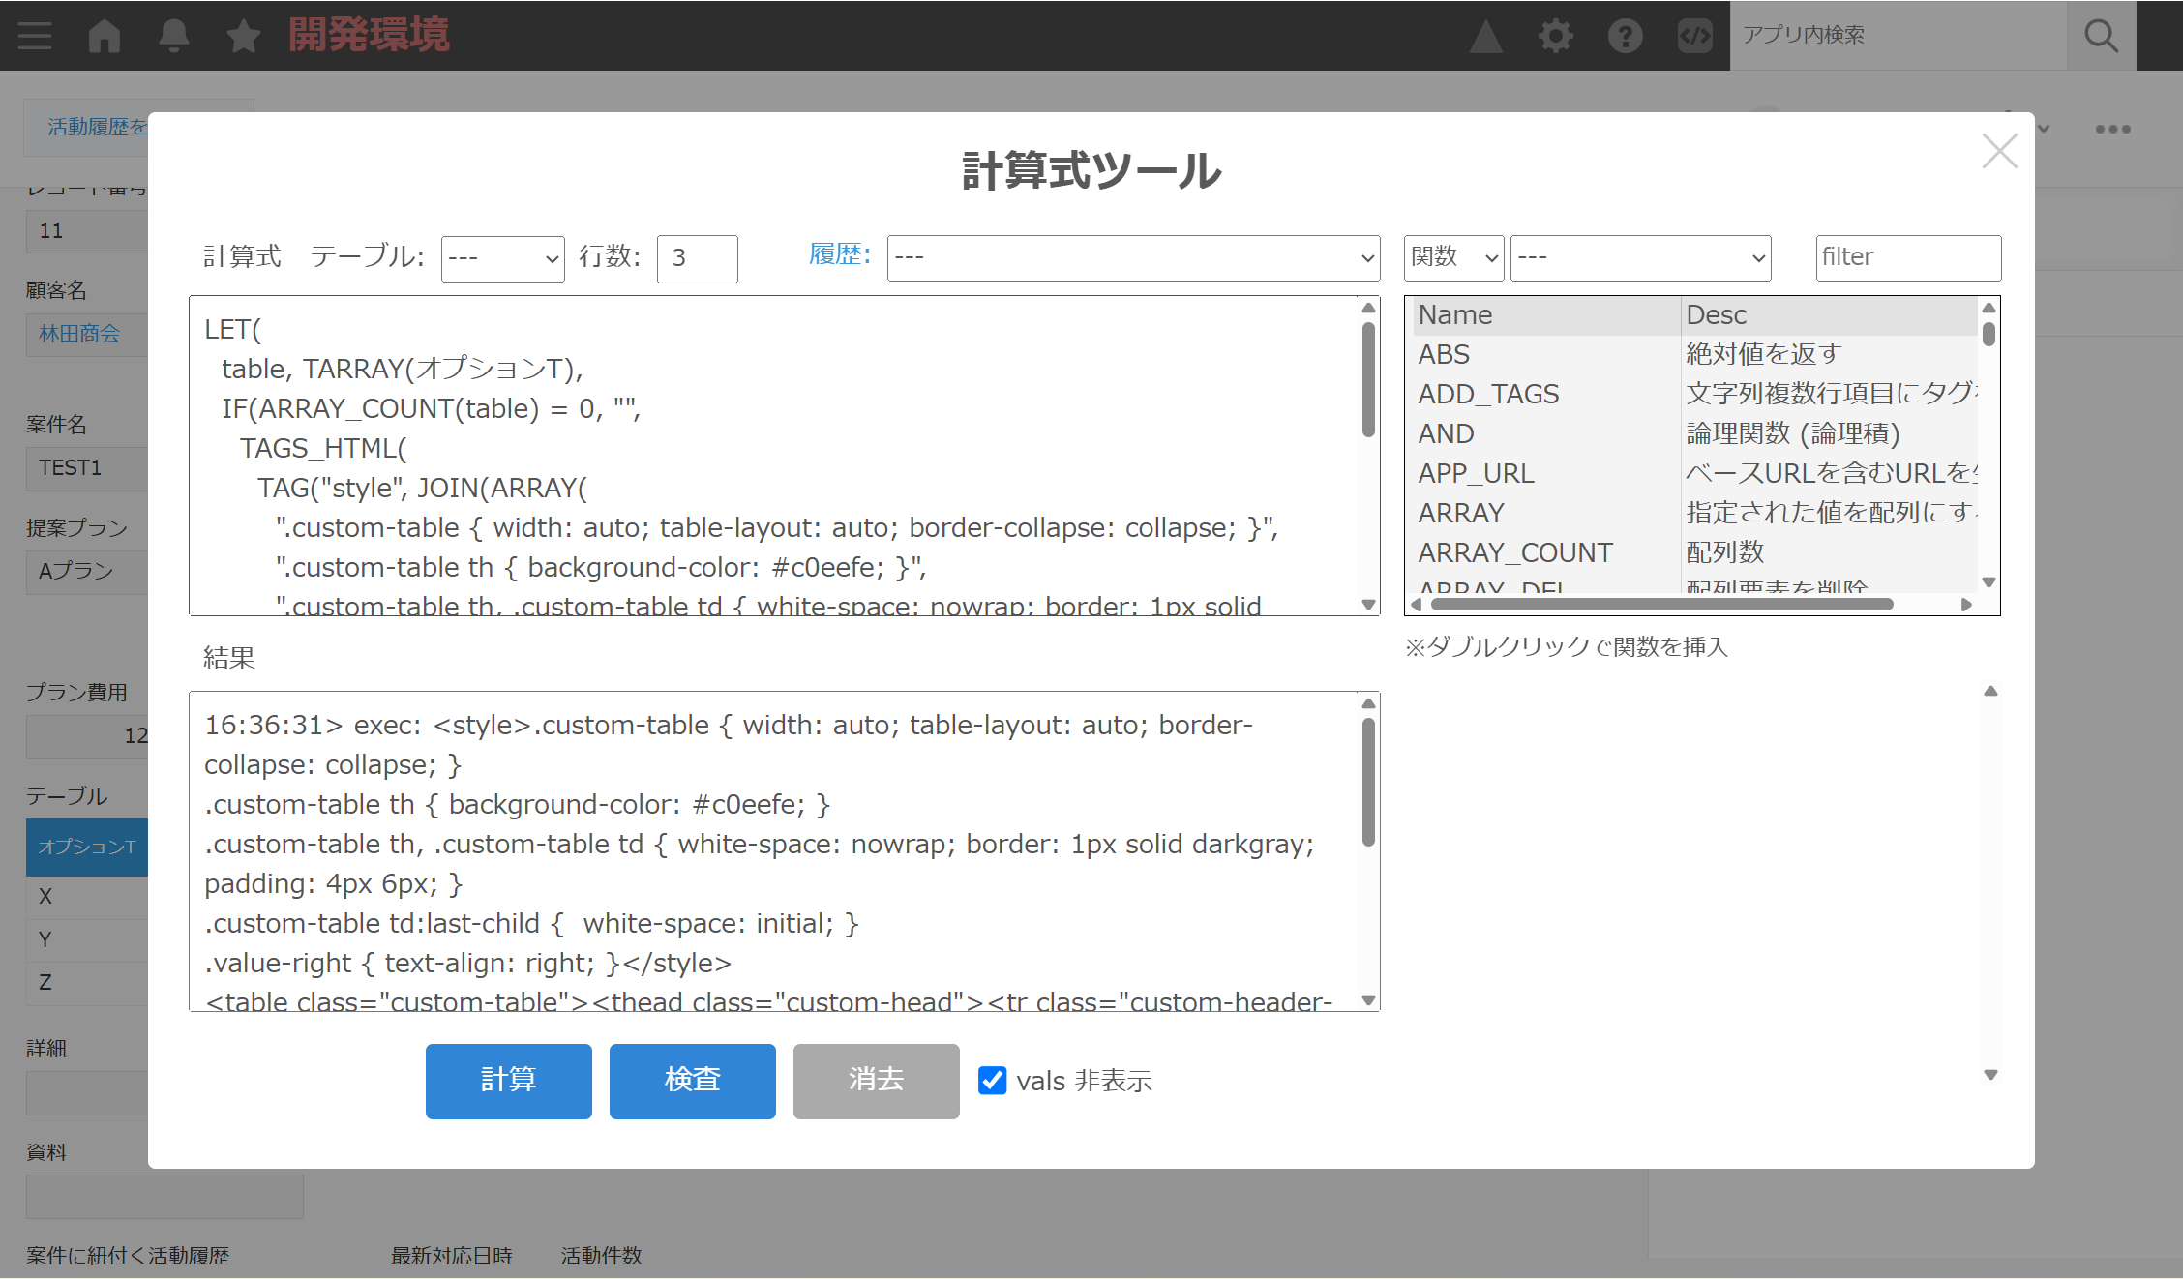The width and height of the screenshot is (2183, 1279).
Task: Open the テーブル dropdown
Action: click(x=502, y=258)
